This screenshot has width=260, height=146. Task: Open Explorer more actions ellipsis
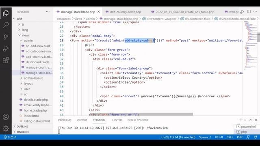[48, 12]
